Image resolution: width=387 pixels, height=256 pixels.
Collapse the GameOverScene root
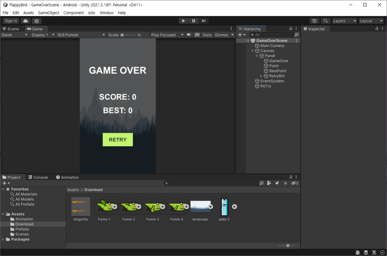coord(248,41)
